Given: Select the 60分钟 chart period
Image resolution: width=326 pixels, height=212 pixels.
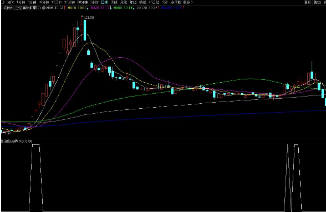Looking at the screenshot, I should pyautogui.click(x=82, y=2).
